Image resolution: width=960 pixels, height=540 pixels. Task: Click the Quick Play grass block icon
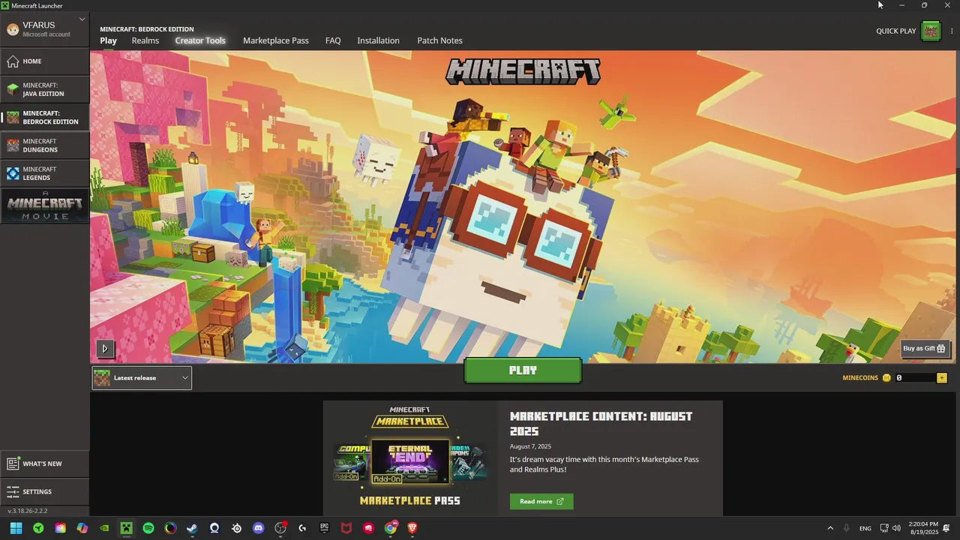pos(931,31)
